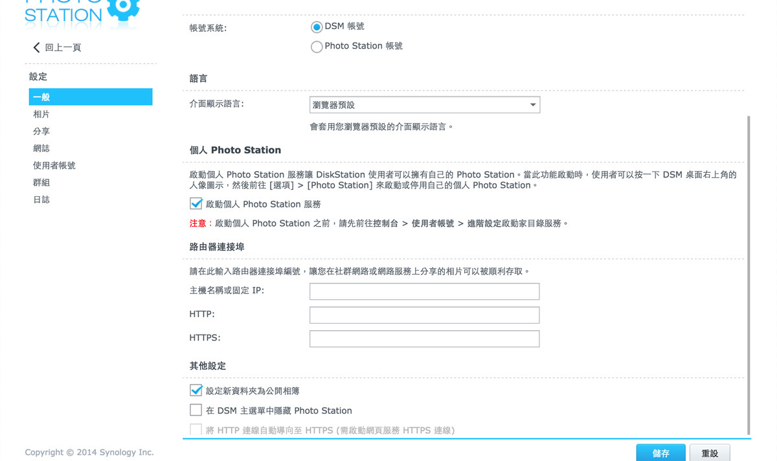Open the 群組 settings section
The image size is (777, 461).
tap(41, 183)
